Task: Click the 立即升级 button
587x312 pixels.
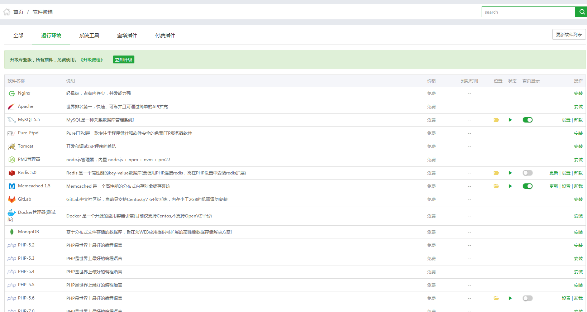Action: coord(124,59)
